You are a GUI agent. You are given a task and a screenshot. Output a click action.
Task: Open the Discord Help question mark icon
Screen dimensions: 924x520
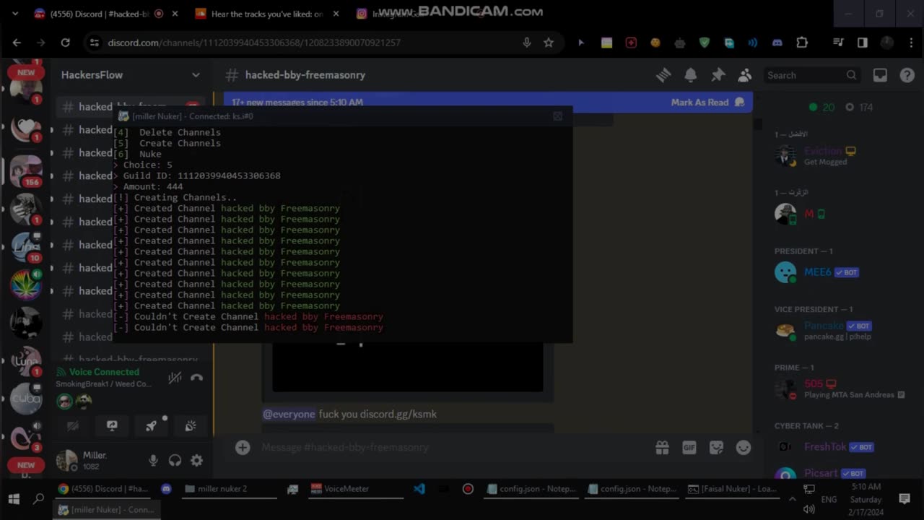pyautogui.click(x=907, y=75)
